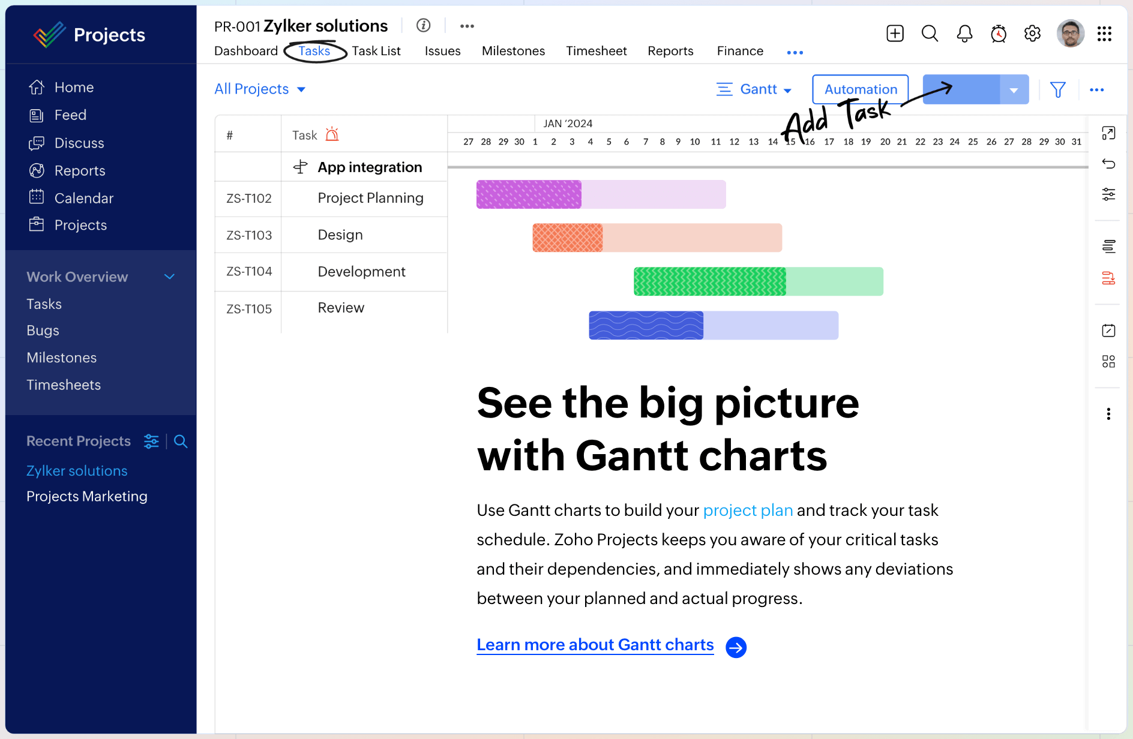Search recent projects magnifier icon
Screen dimensions: 1133x739
tap(181, 441)
